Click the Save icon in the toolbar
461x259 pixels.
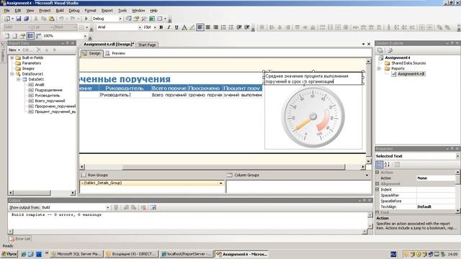coord(19,19)
